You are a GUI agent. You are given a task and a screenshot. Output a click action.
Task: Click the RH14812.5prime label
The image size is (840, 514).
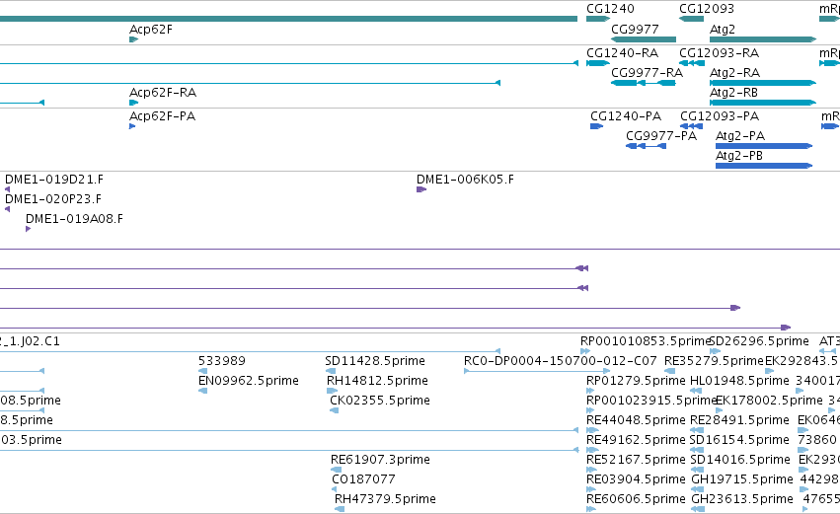pyautogui.click(x=377, y=381)
